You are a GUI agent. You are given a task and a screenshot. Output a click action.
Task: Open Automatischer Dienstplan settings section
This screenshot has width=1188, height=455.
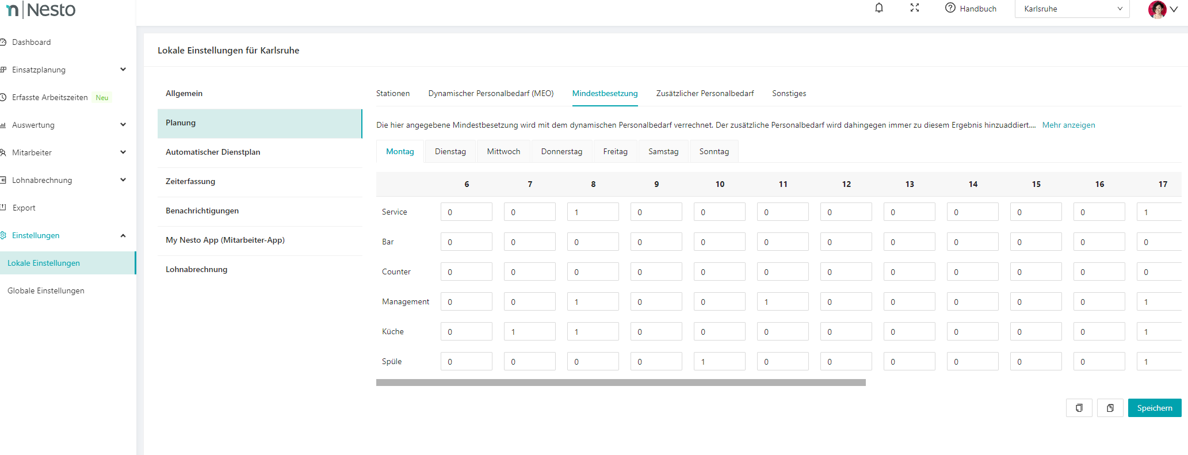[213, 152]
